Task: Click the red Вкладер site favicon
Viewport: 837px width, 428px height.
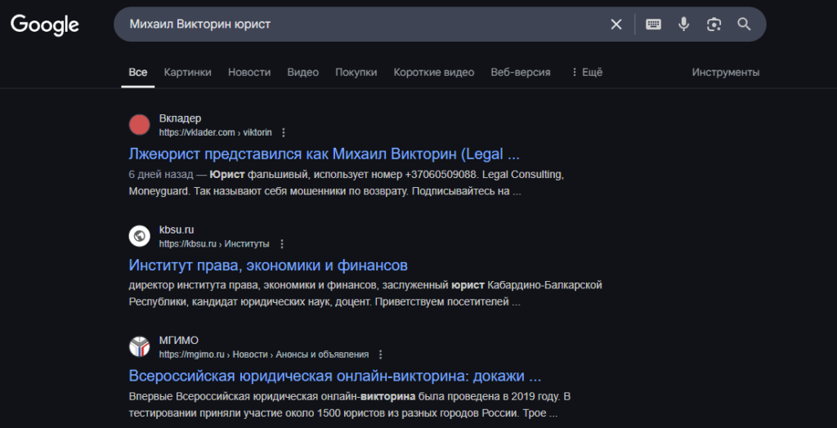Action: [x=139, y=125]
